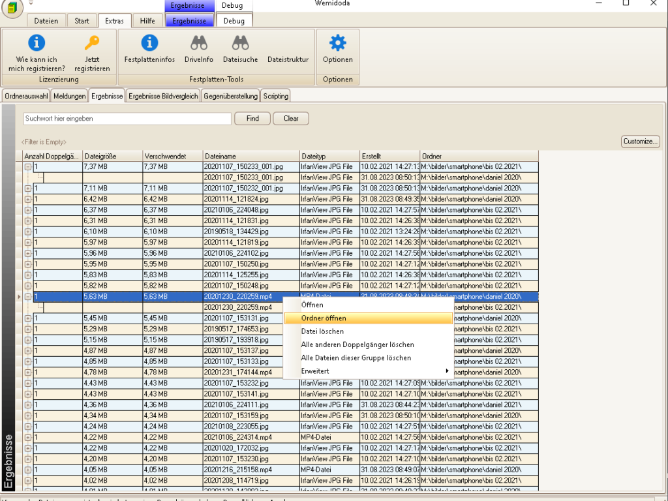Sort by the Dateigröße column header
Image resolution: width=668 pixels, height=501 pixels.
[x=112, y=157]
